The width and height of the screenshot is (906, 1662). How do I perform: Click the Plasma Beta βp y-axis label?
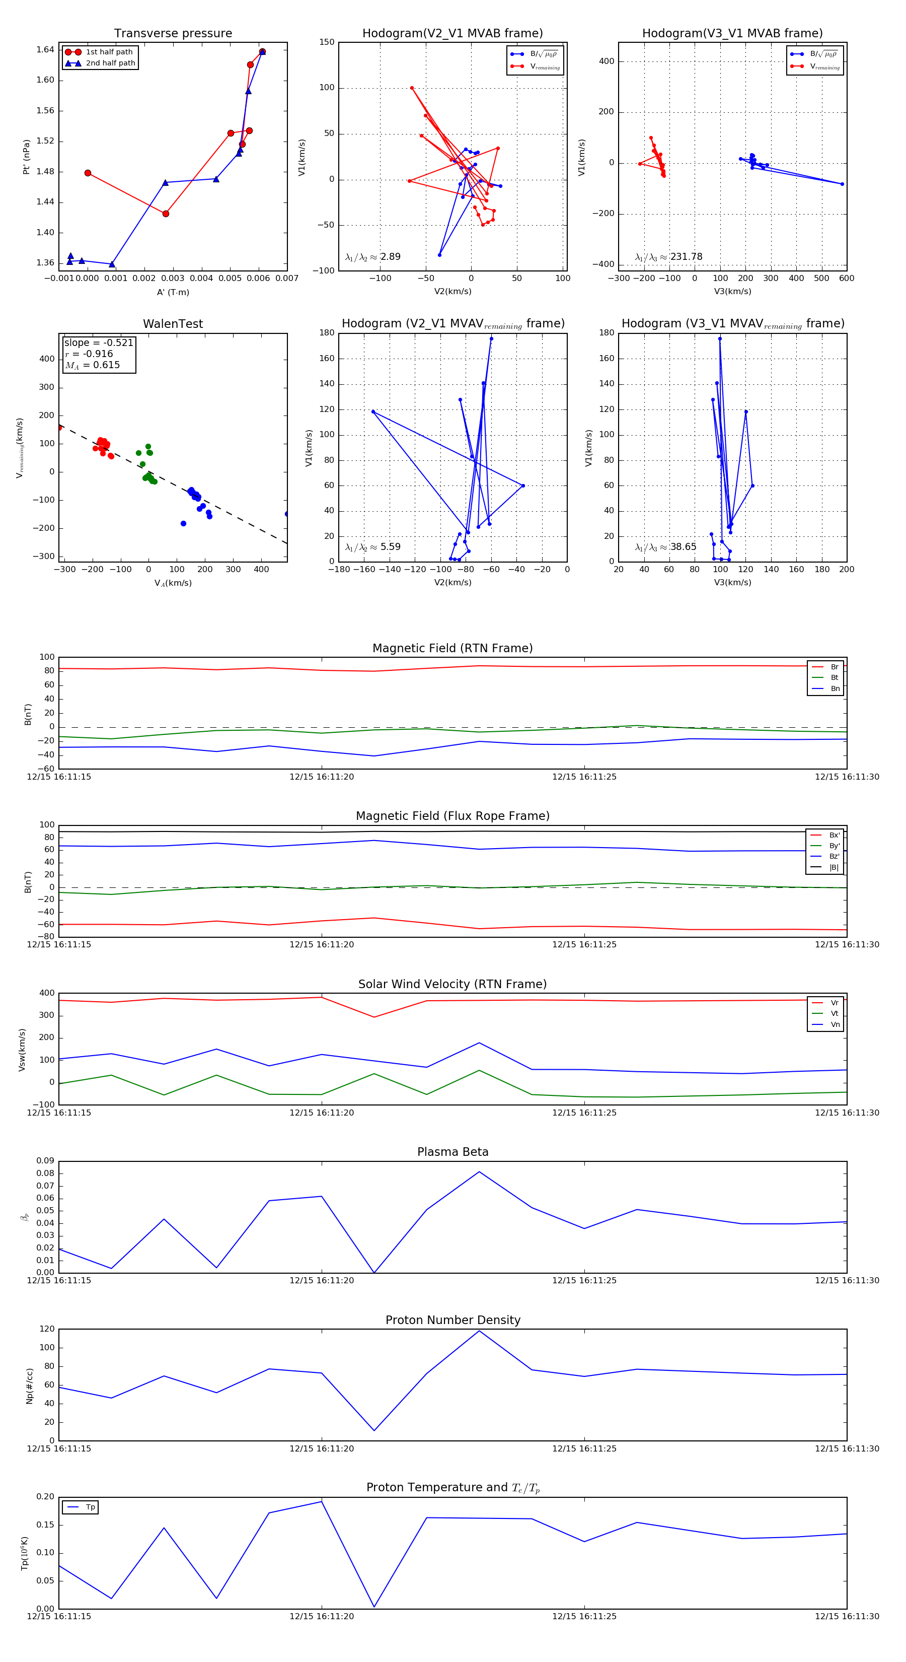pos(24,1217)
